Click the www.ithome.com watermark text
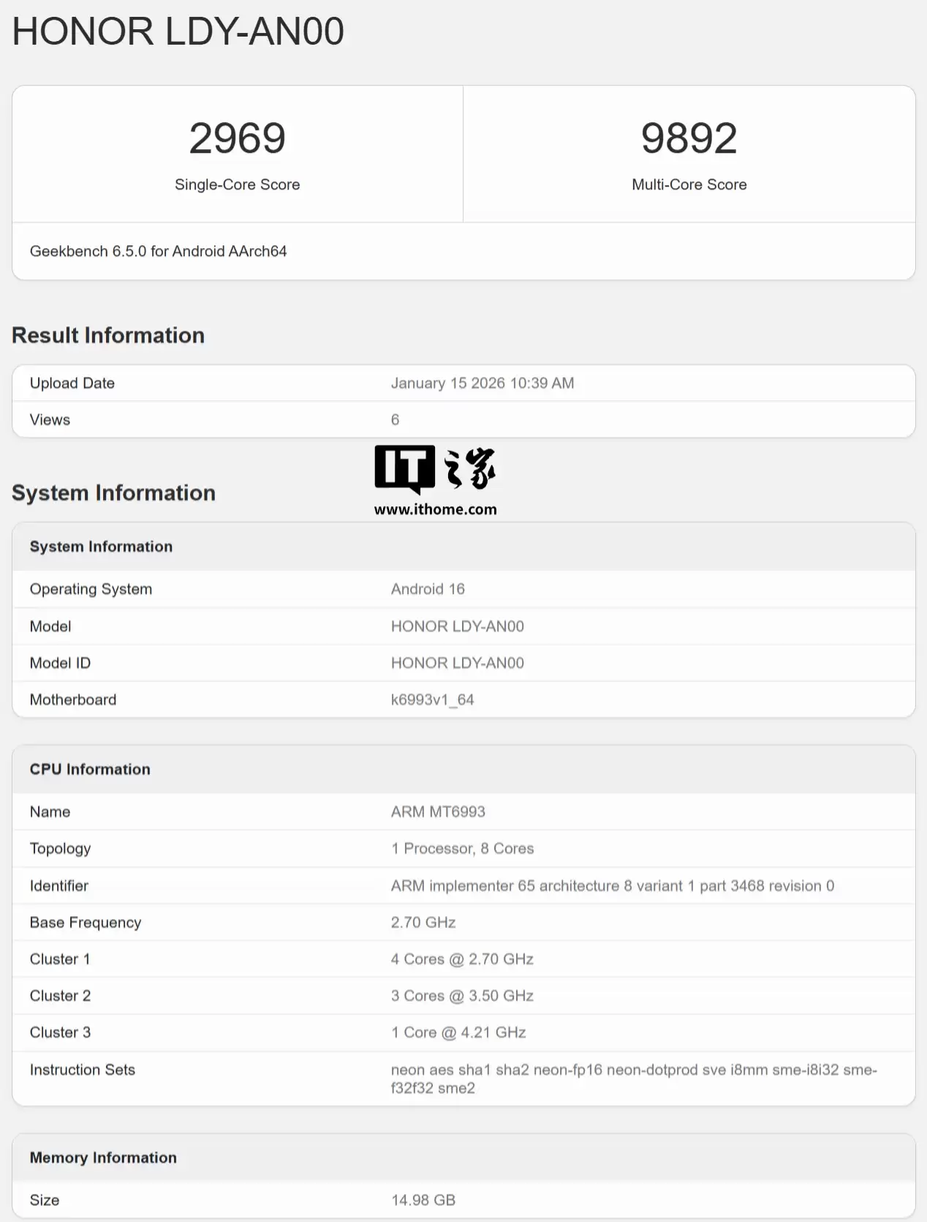The height and width of the screenshot is (1222, 927). pos(435,510)
